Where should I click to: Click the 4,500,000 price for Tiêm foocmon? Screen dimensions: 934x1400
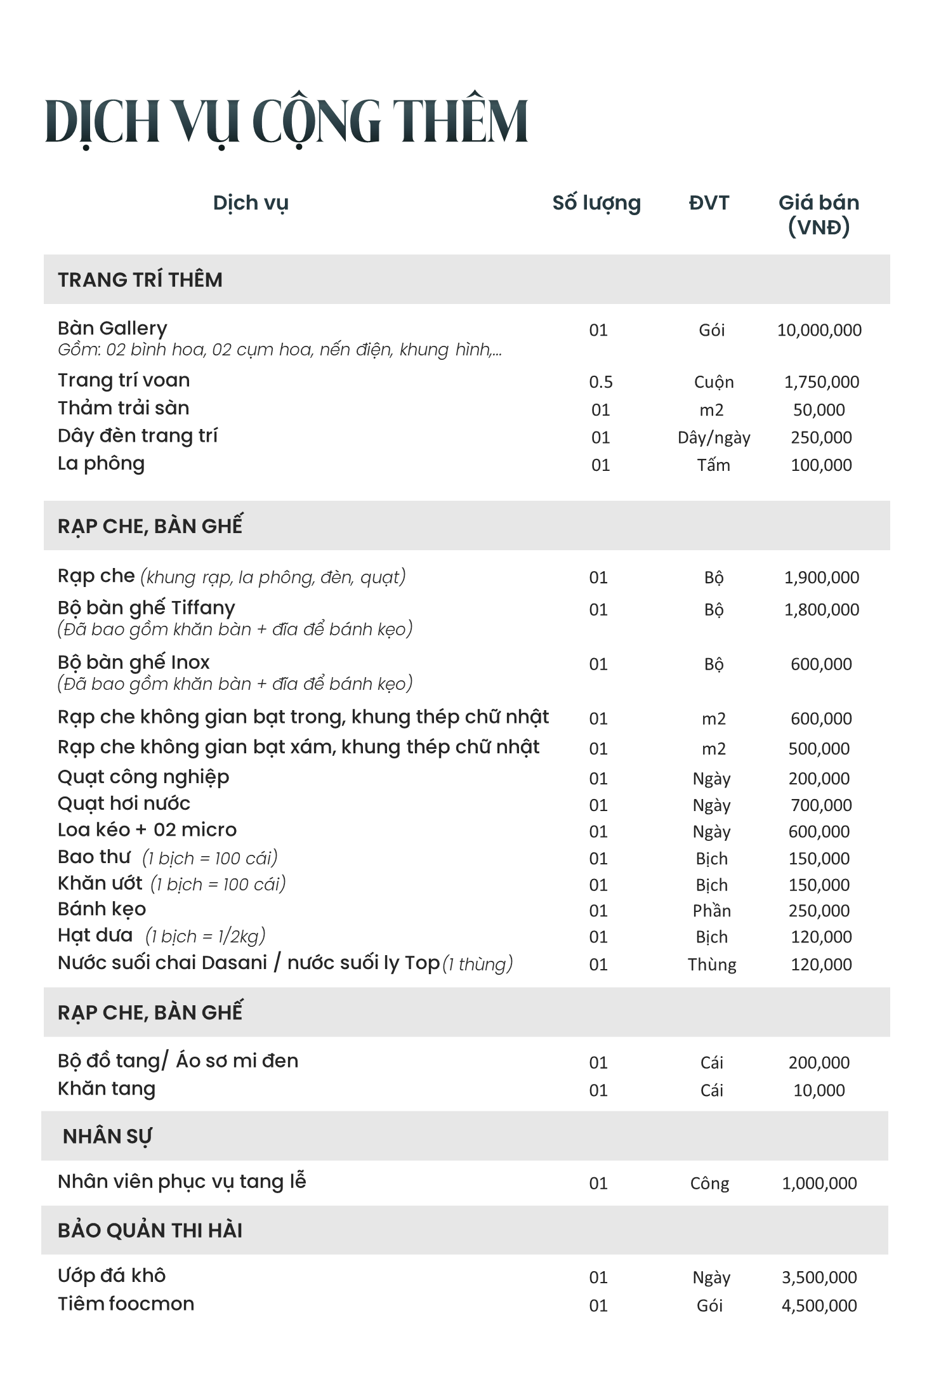click(x=819, y=1305)
